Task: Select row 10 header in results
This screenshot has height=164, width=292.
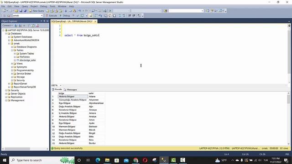Action: tap(54, 127)
